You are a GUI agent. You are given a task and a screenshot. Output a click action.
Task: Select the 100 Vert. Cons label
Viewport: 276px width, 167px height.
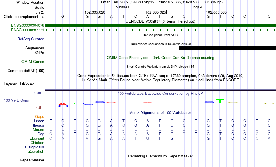(16, 100)
